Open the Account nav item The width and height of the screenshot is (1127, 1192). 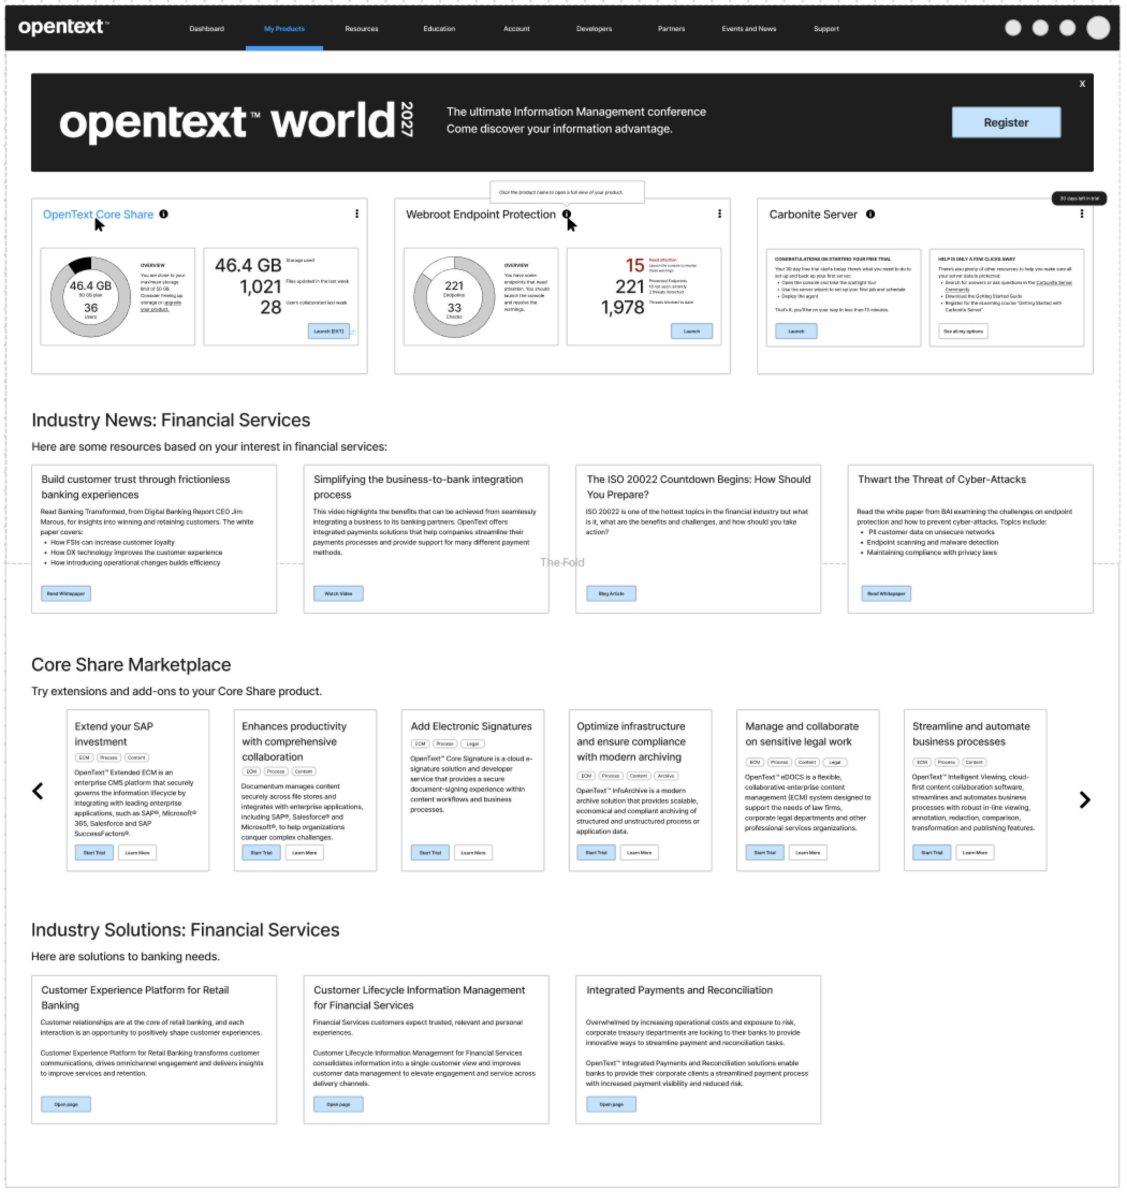pos(517,28)
